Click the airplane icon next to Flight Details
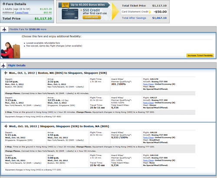 (x=3, y=66)
